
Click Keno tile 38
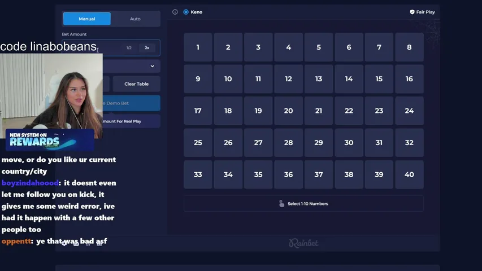349,174
